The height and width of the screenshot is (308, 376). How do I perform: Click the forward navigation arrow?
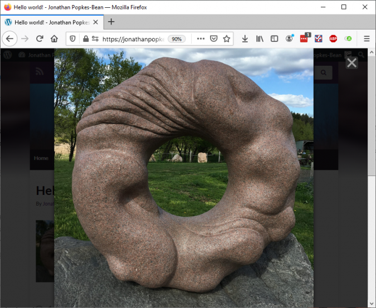pos(25,38)
